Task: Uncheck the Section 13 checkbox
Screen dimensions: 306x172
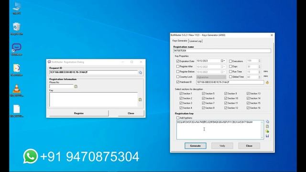Action: point(248,94)
